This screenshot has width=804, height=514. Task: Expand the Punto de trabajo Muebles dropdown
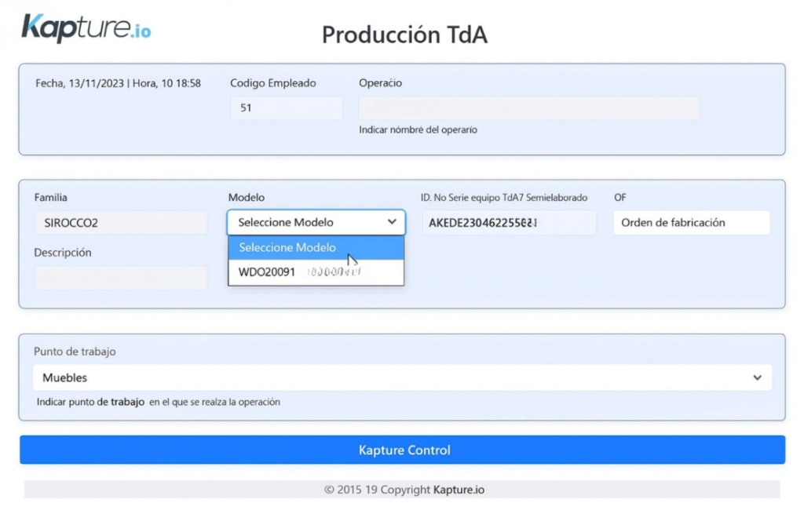pos(403,377)
